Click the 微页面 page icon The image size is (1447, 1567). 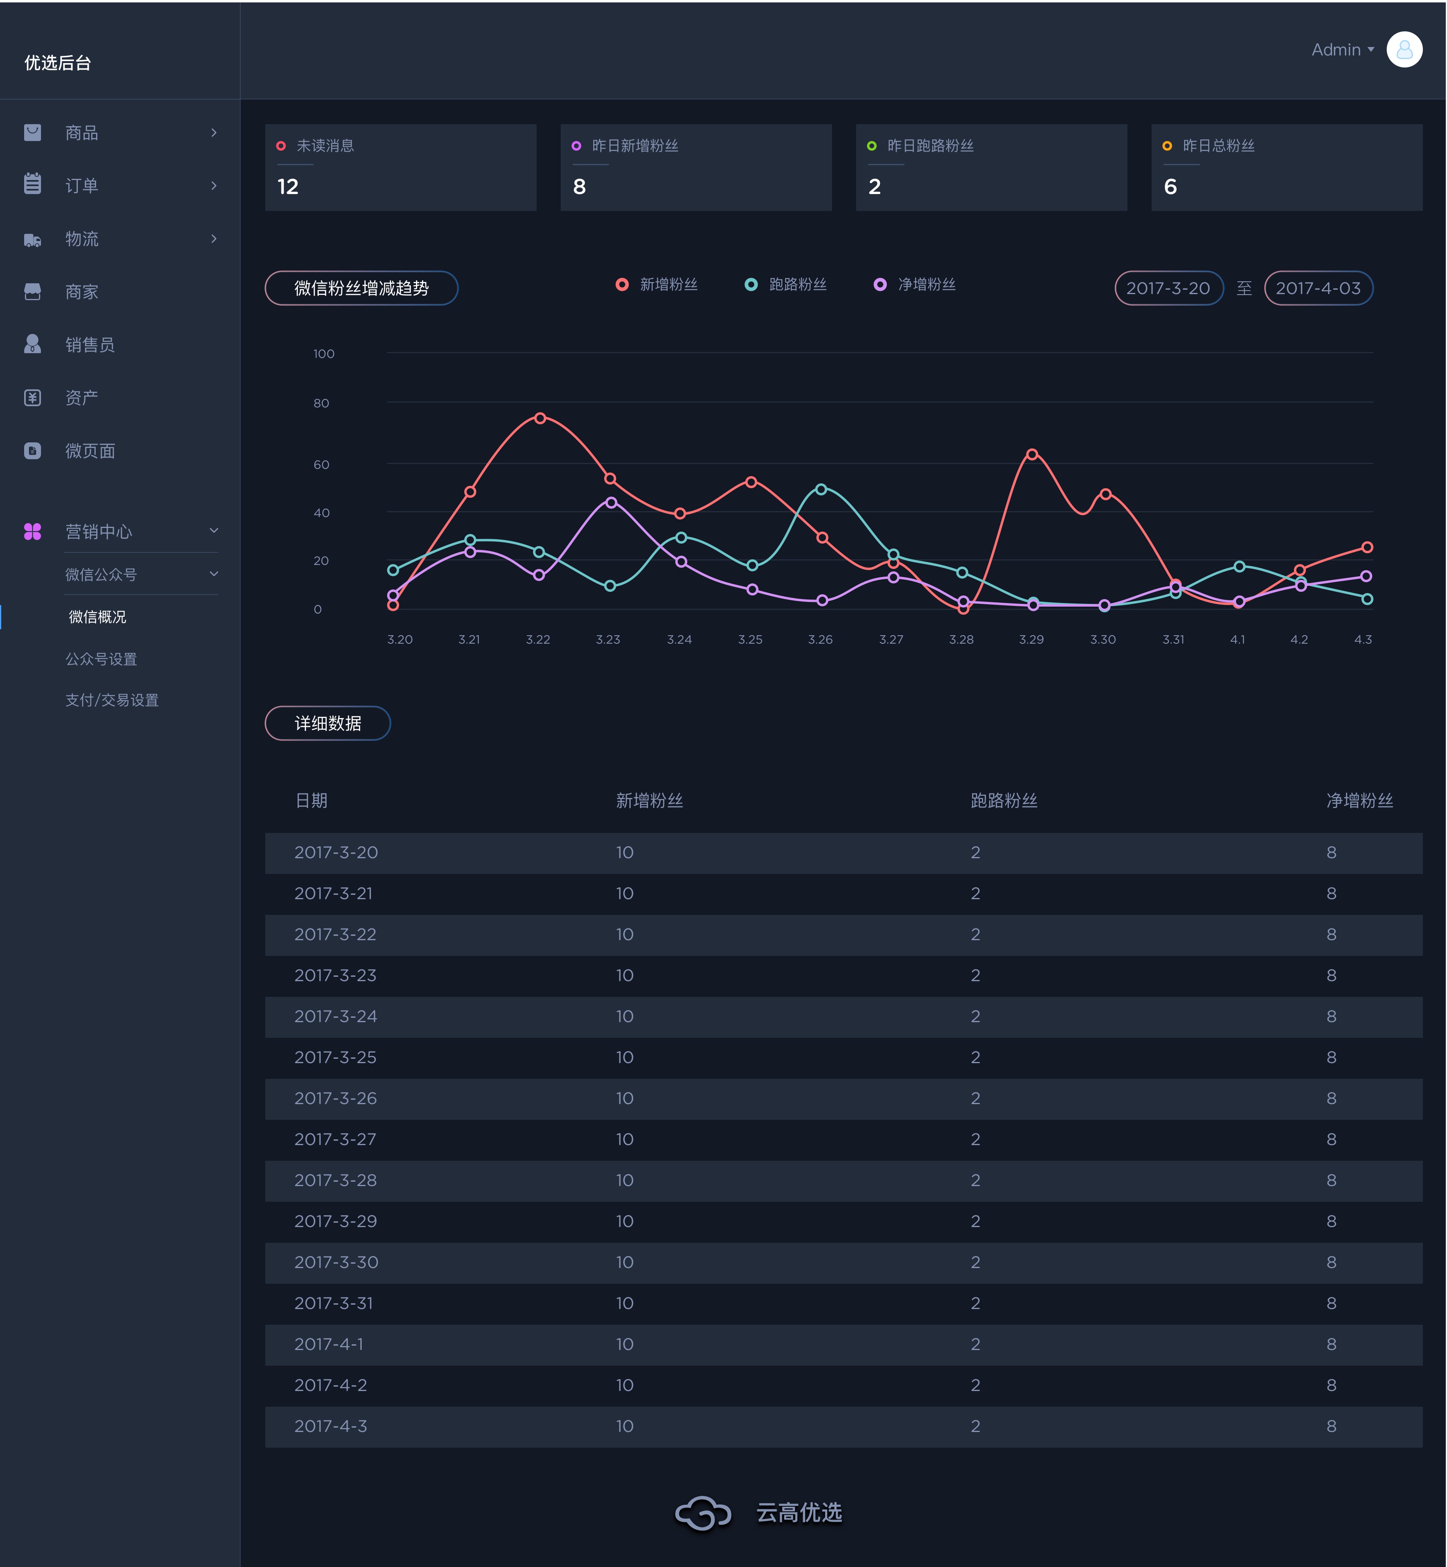[x=32, y=451]
